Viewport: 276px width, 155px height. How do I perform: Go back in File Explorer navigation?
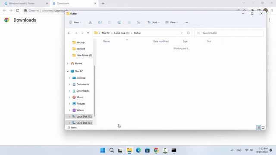[69, 33]
